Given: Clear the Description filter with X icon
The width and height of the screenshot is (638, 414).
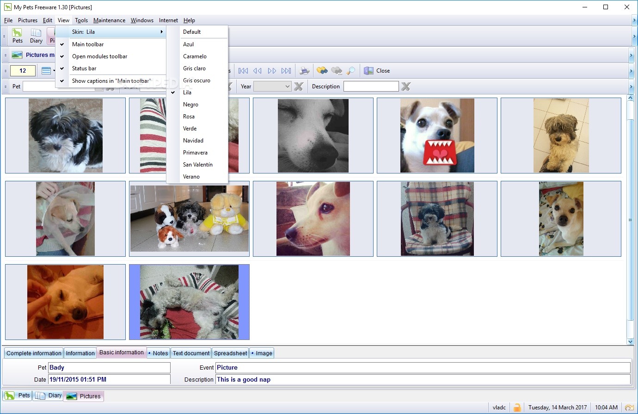Looking at the screenshot, I should (x=406, y=87).
